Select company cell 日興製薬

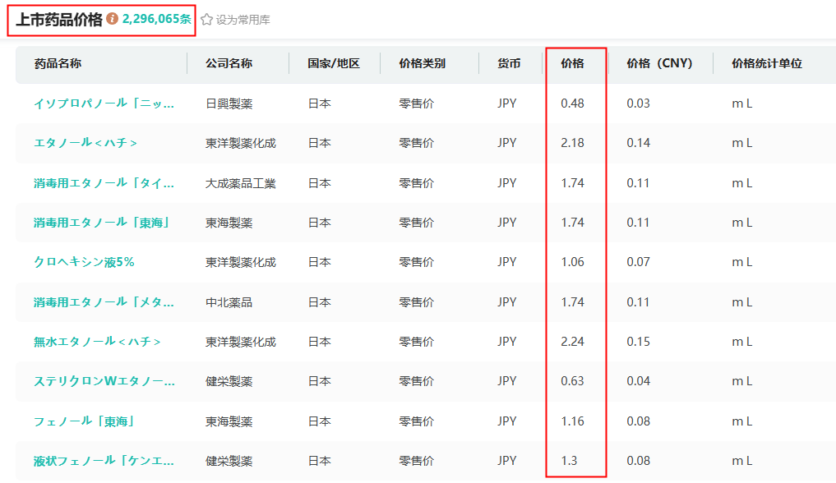click(229, 103)
